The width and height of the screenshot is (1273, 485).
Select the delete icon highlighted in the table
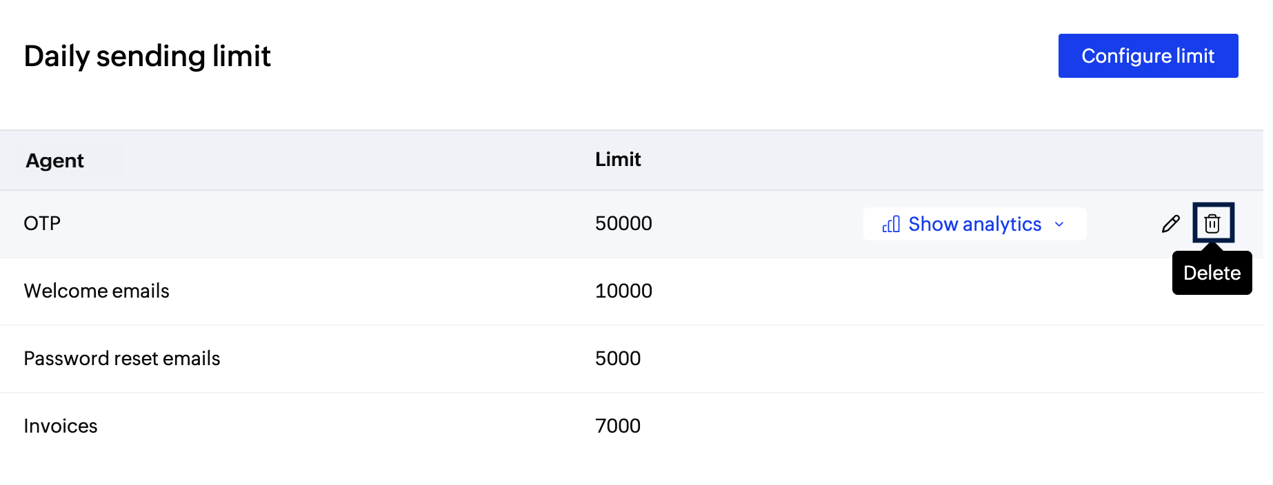pyautogui.click(x=1213, y=223)
